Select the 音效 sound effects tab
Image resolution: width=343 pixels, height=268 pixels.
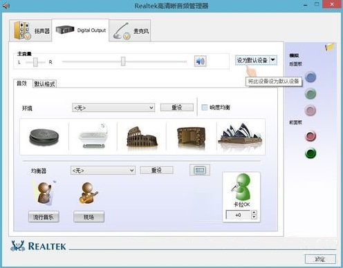(22, 84)
